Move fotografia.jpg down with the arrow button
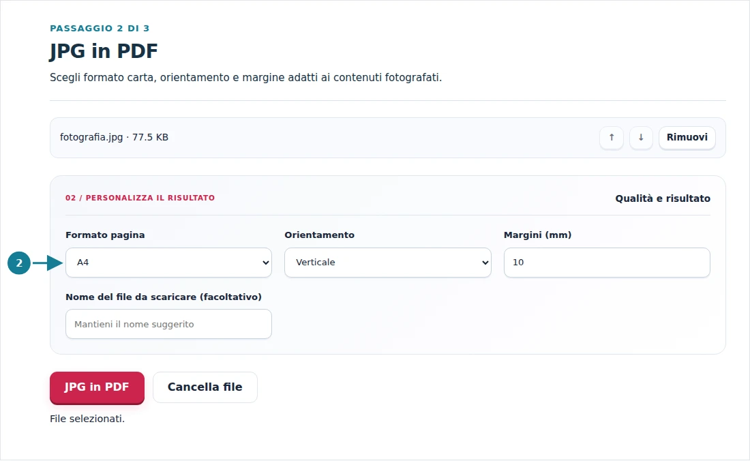This screenshot has width=750, height=461. [x=641, y=138]
